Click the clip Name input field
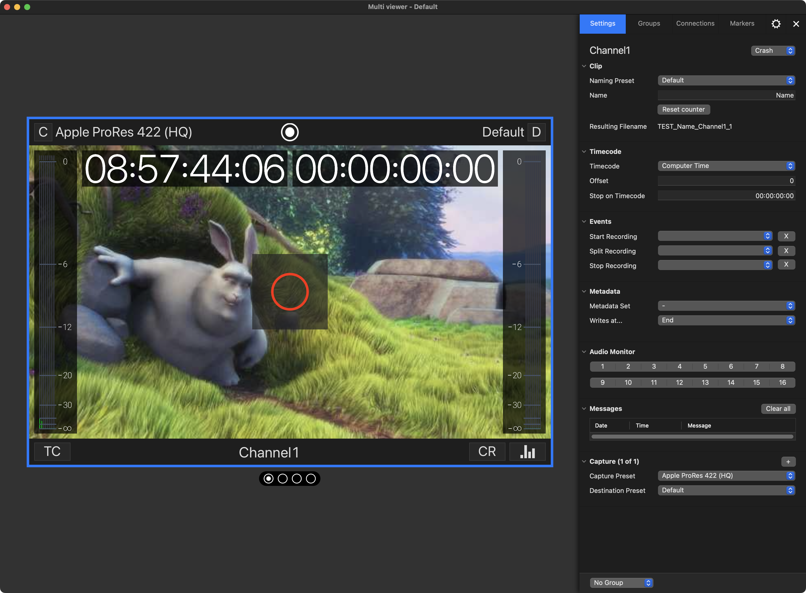This screenshot has height=593, width=806. pyautogui.click(x=726, y=95)
